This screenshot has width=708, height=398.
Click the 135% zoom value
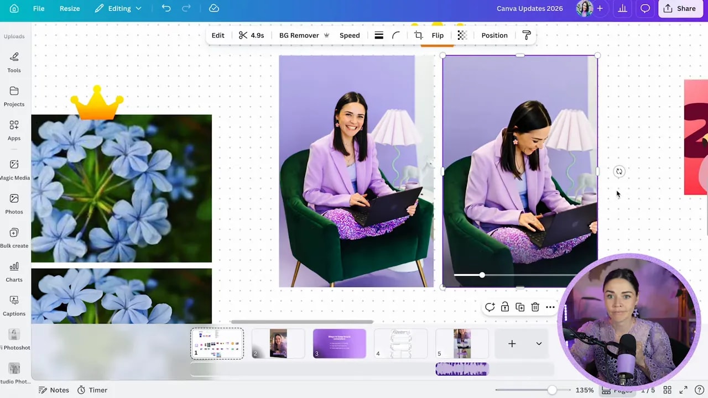click(585, 390)
